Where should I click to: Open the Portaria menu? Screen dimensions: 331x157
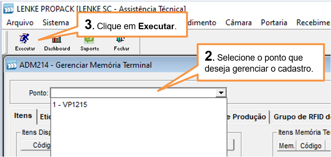274,22
